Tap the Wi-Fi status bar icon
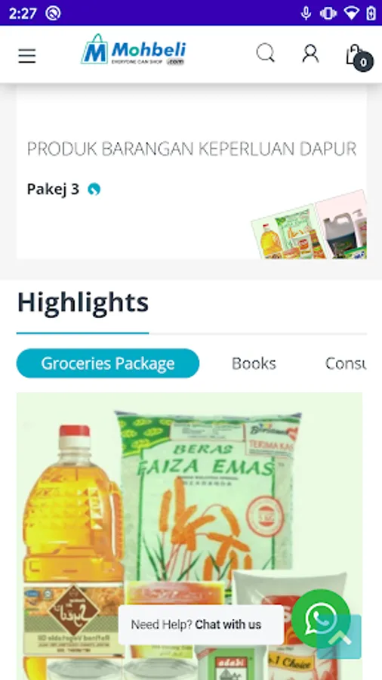The image size is (382, 680). tap(351, 14)
